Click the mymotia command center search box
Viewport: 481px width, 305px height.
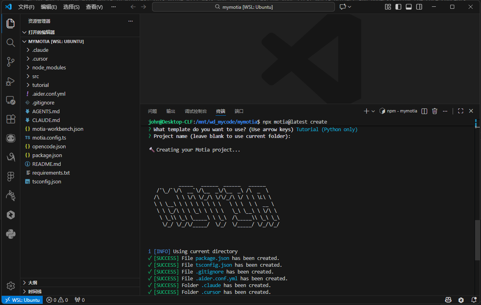243,7
